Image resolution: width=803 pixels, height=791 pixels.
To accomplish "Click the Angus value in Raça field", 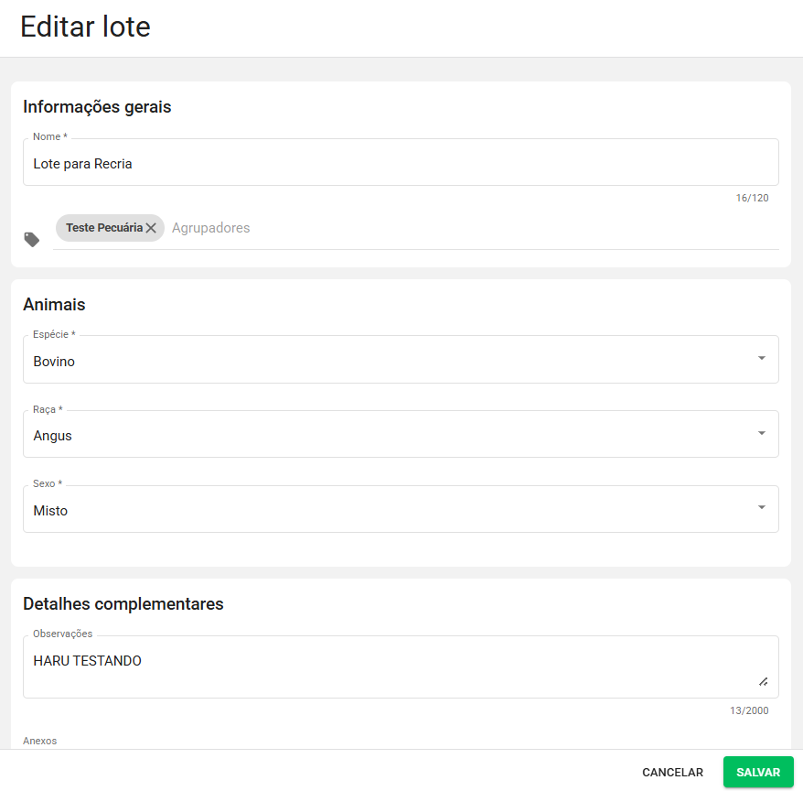I will pyautogui.click(x=52, y=436).
